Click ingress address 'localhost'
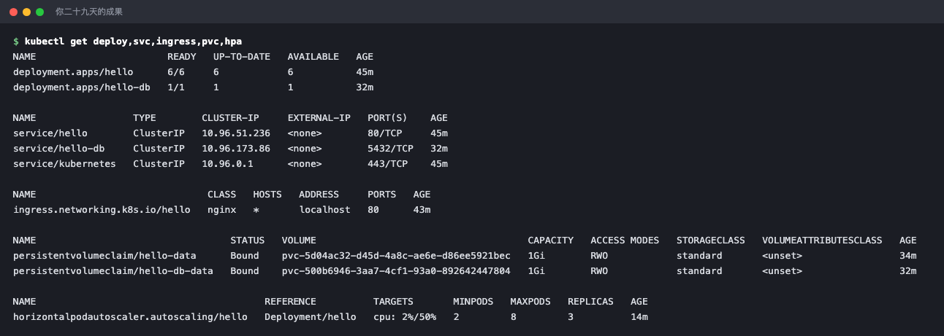 [325, 210]
